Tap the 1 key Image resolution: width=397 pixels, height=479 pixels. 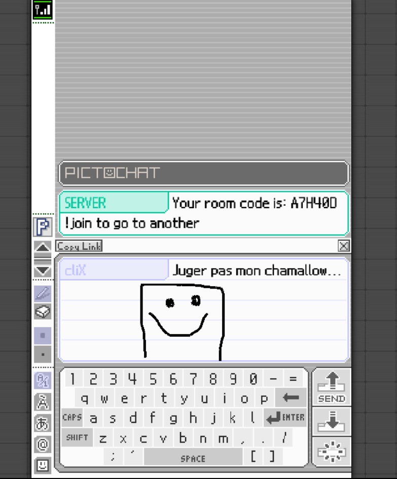click(73, 379)
